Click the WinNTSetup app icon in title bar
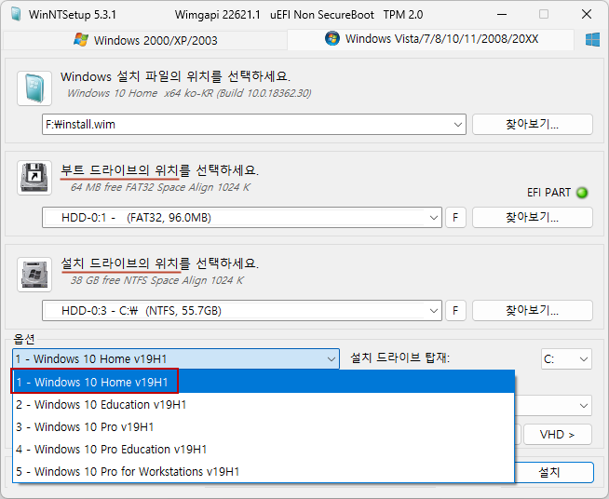This screenshot has width=609, height=499. coord(16,14)
